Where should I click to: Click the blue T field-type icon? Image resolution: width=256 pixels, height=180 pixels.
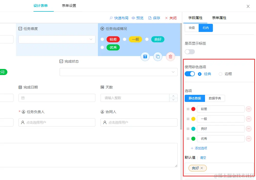pos(145,57)
